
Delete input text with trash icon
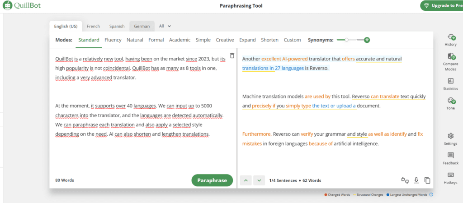[232, 55]
